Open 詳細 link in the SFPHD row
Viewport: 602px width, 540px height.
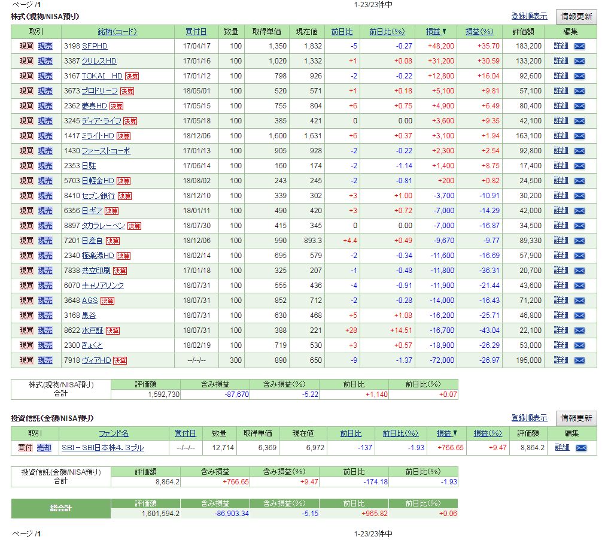tap(561, 46)
